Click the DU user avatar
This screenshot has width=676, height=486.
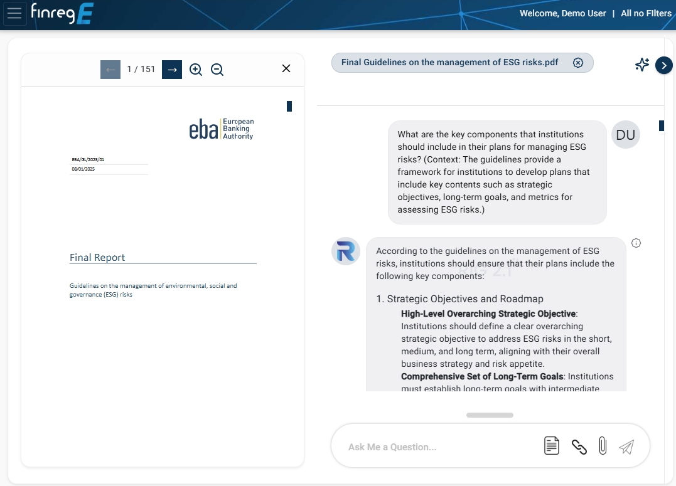626,135
